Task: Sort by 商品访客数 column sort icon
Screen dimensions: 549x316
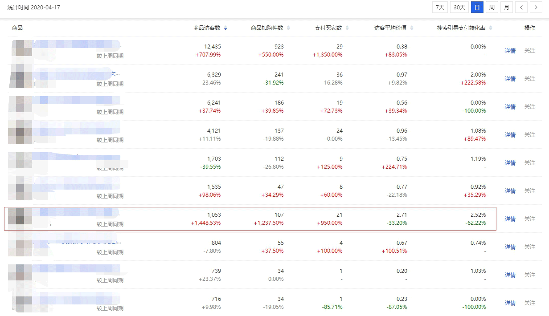Action: (x=225, y=28)
